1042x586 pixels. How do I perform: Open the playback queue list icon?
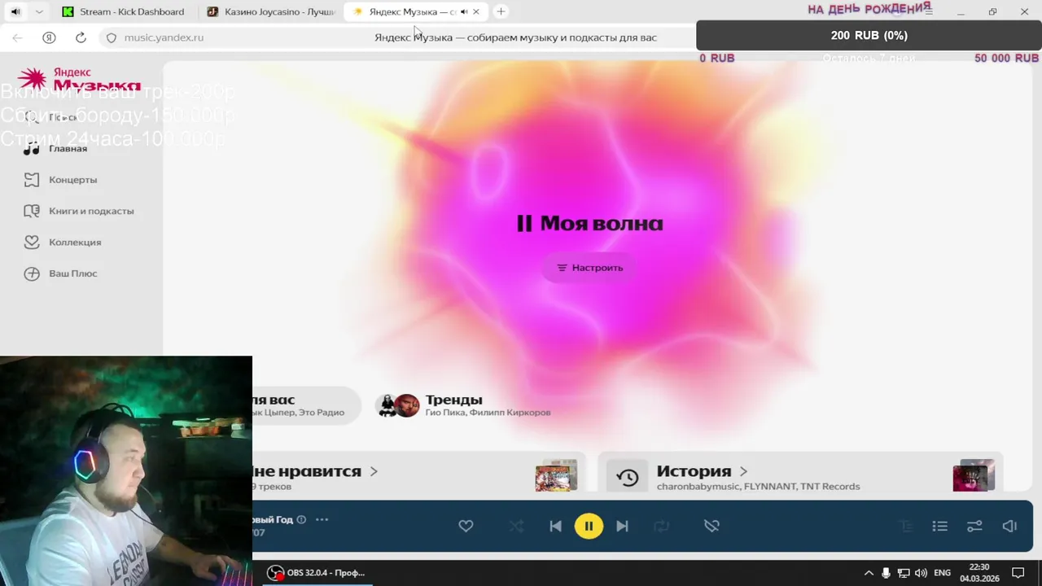[x=940, y=526]
